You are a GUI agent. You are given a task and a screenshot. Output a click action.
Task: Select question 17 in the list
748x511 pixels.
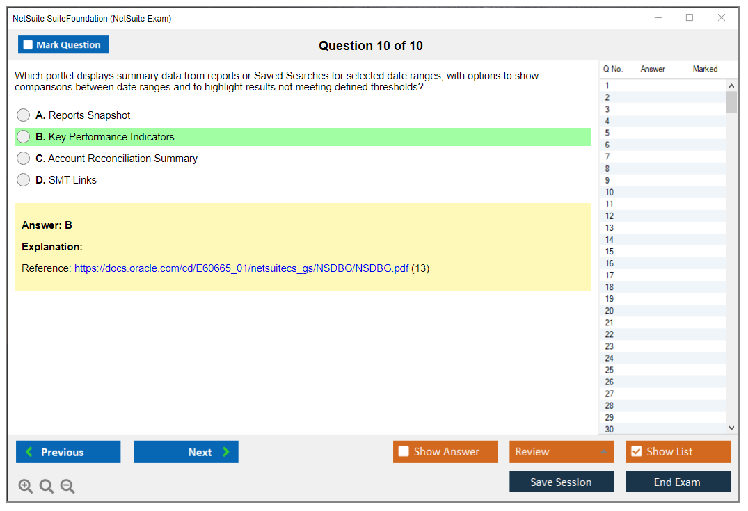click(x=662, y=275)
